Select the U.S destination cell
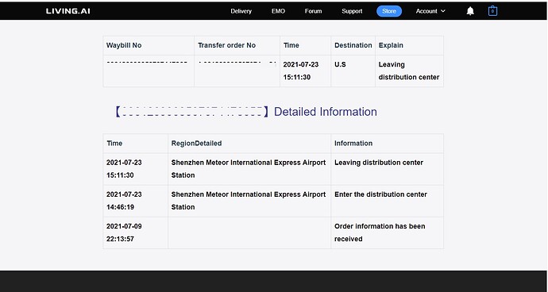 [x=353, y=71]
